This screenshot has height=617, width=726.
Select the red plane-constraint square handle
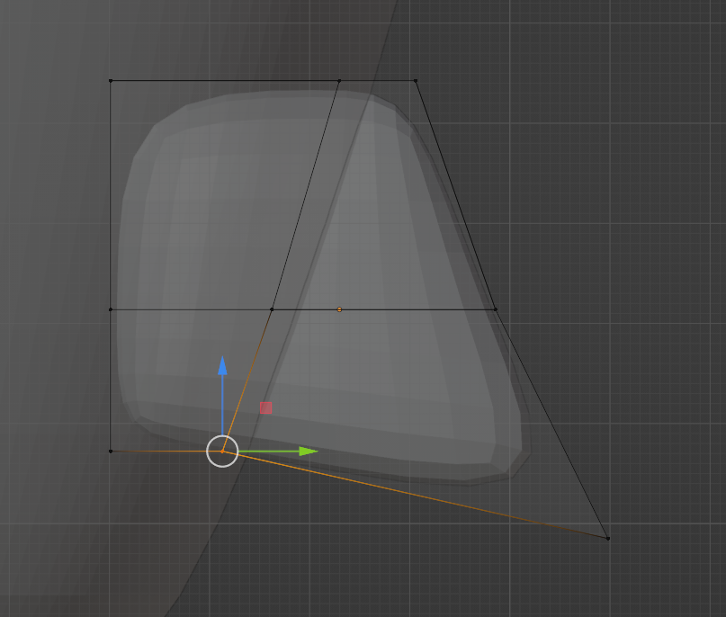[265, 407]
